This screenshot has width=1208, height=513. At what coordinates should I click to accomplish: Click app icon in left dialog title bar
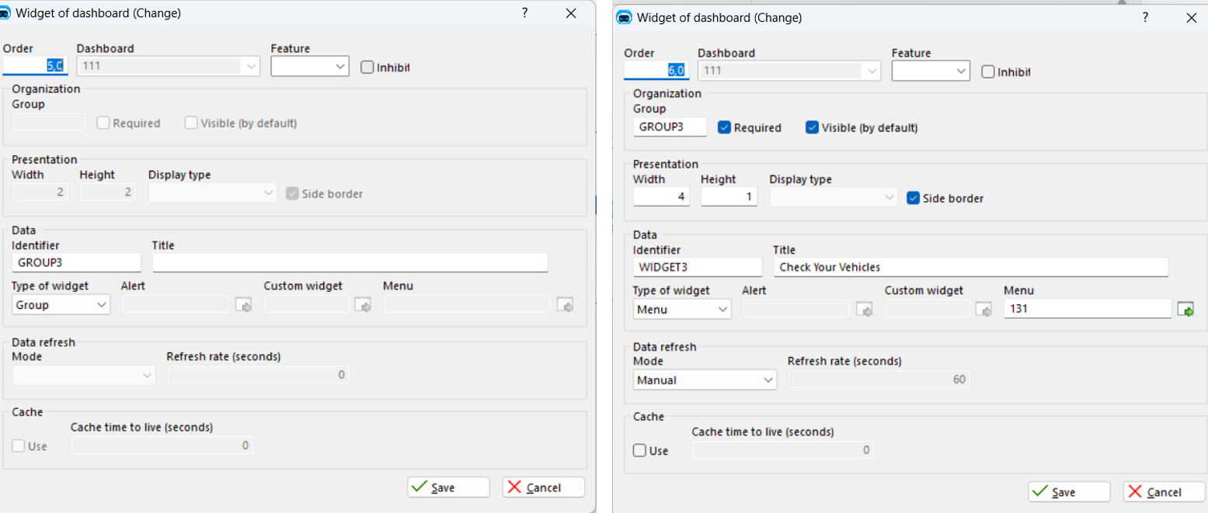6,14
